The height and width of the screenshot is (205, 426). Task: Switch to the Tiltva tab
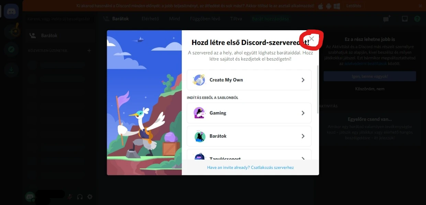[236, 19]
